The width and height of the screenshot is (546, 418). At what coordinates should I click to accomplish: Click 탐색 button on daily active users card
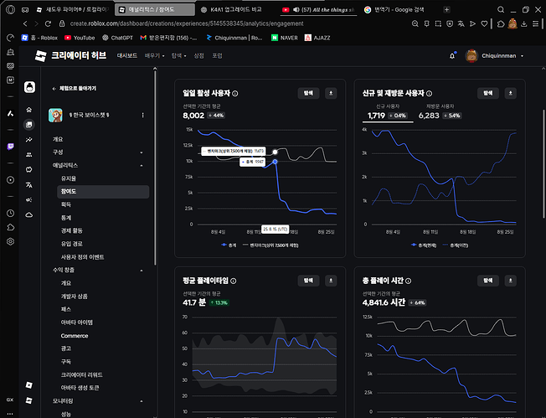pos(308,93)
